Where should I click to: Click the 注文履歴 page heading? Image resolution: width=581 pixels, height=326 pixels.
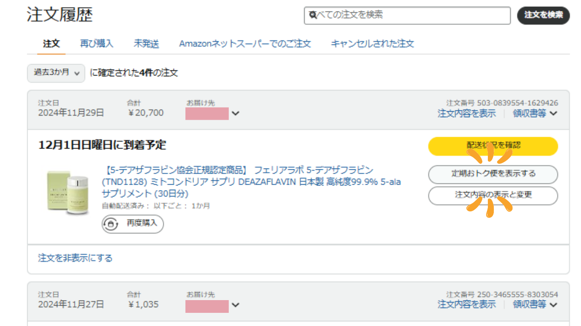tap(60, 15)
